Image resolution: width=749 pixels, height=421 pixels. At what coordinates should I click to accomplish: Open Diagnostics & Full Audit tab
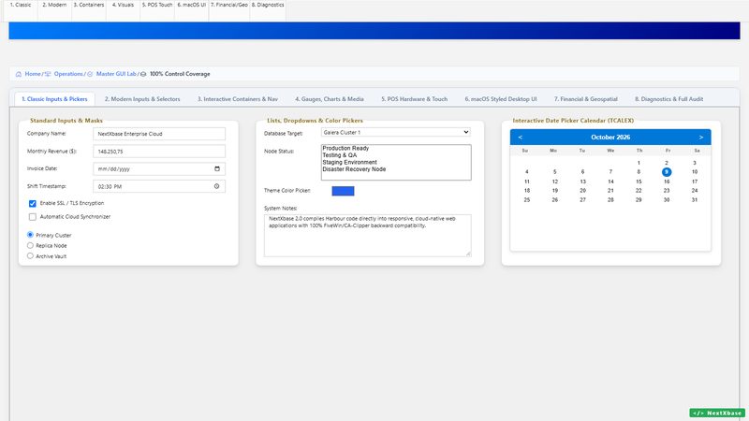669,99
